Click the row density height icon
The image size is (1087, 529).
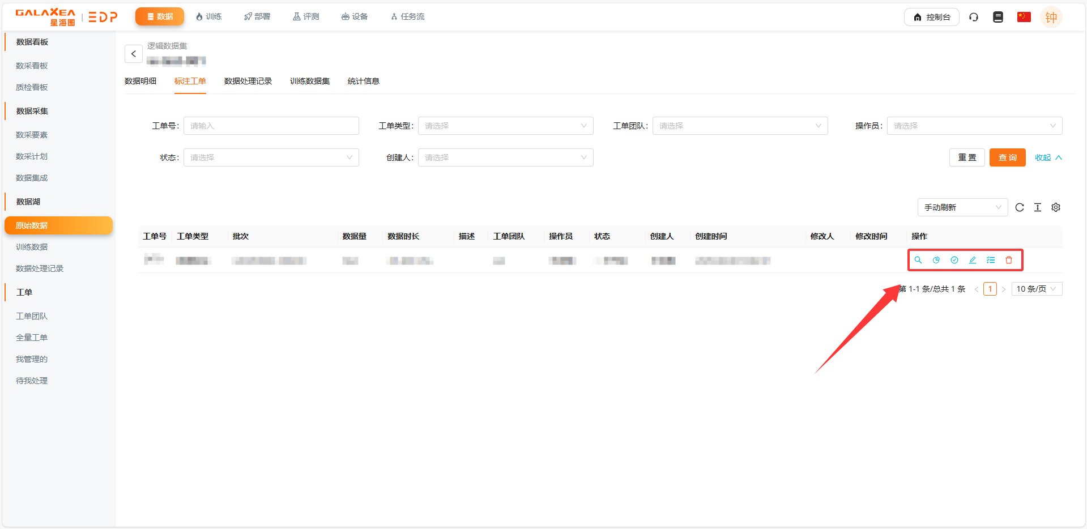[x=1038, y=207]
